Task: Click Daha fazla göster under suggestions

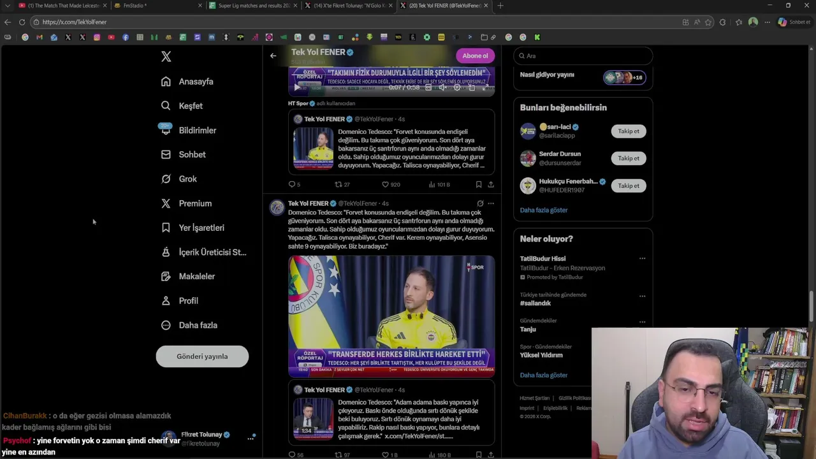Action: pos(543,210)
